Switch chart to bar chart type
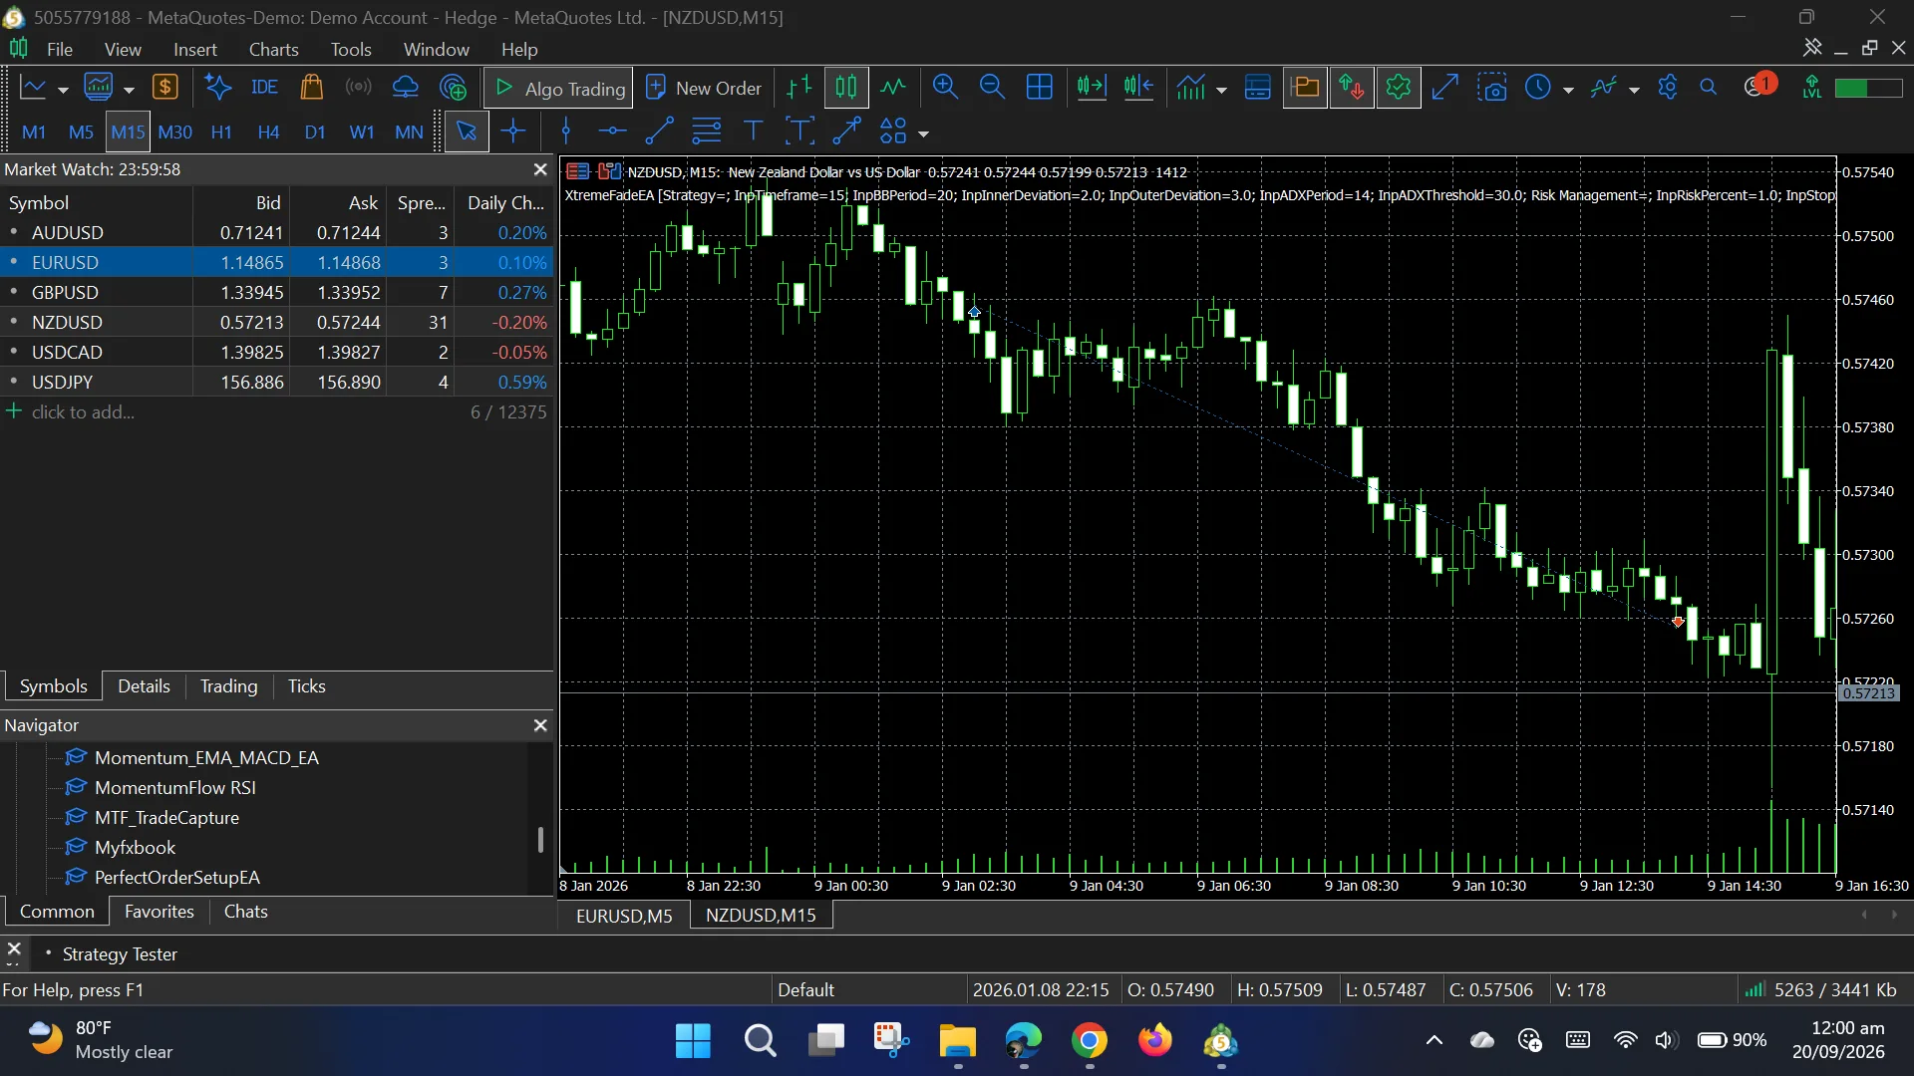 click(799, 88)
